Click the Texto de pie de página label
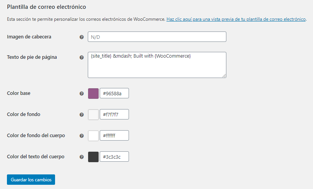 click(32, 57)
